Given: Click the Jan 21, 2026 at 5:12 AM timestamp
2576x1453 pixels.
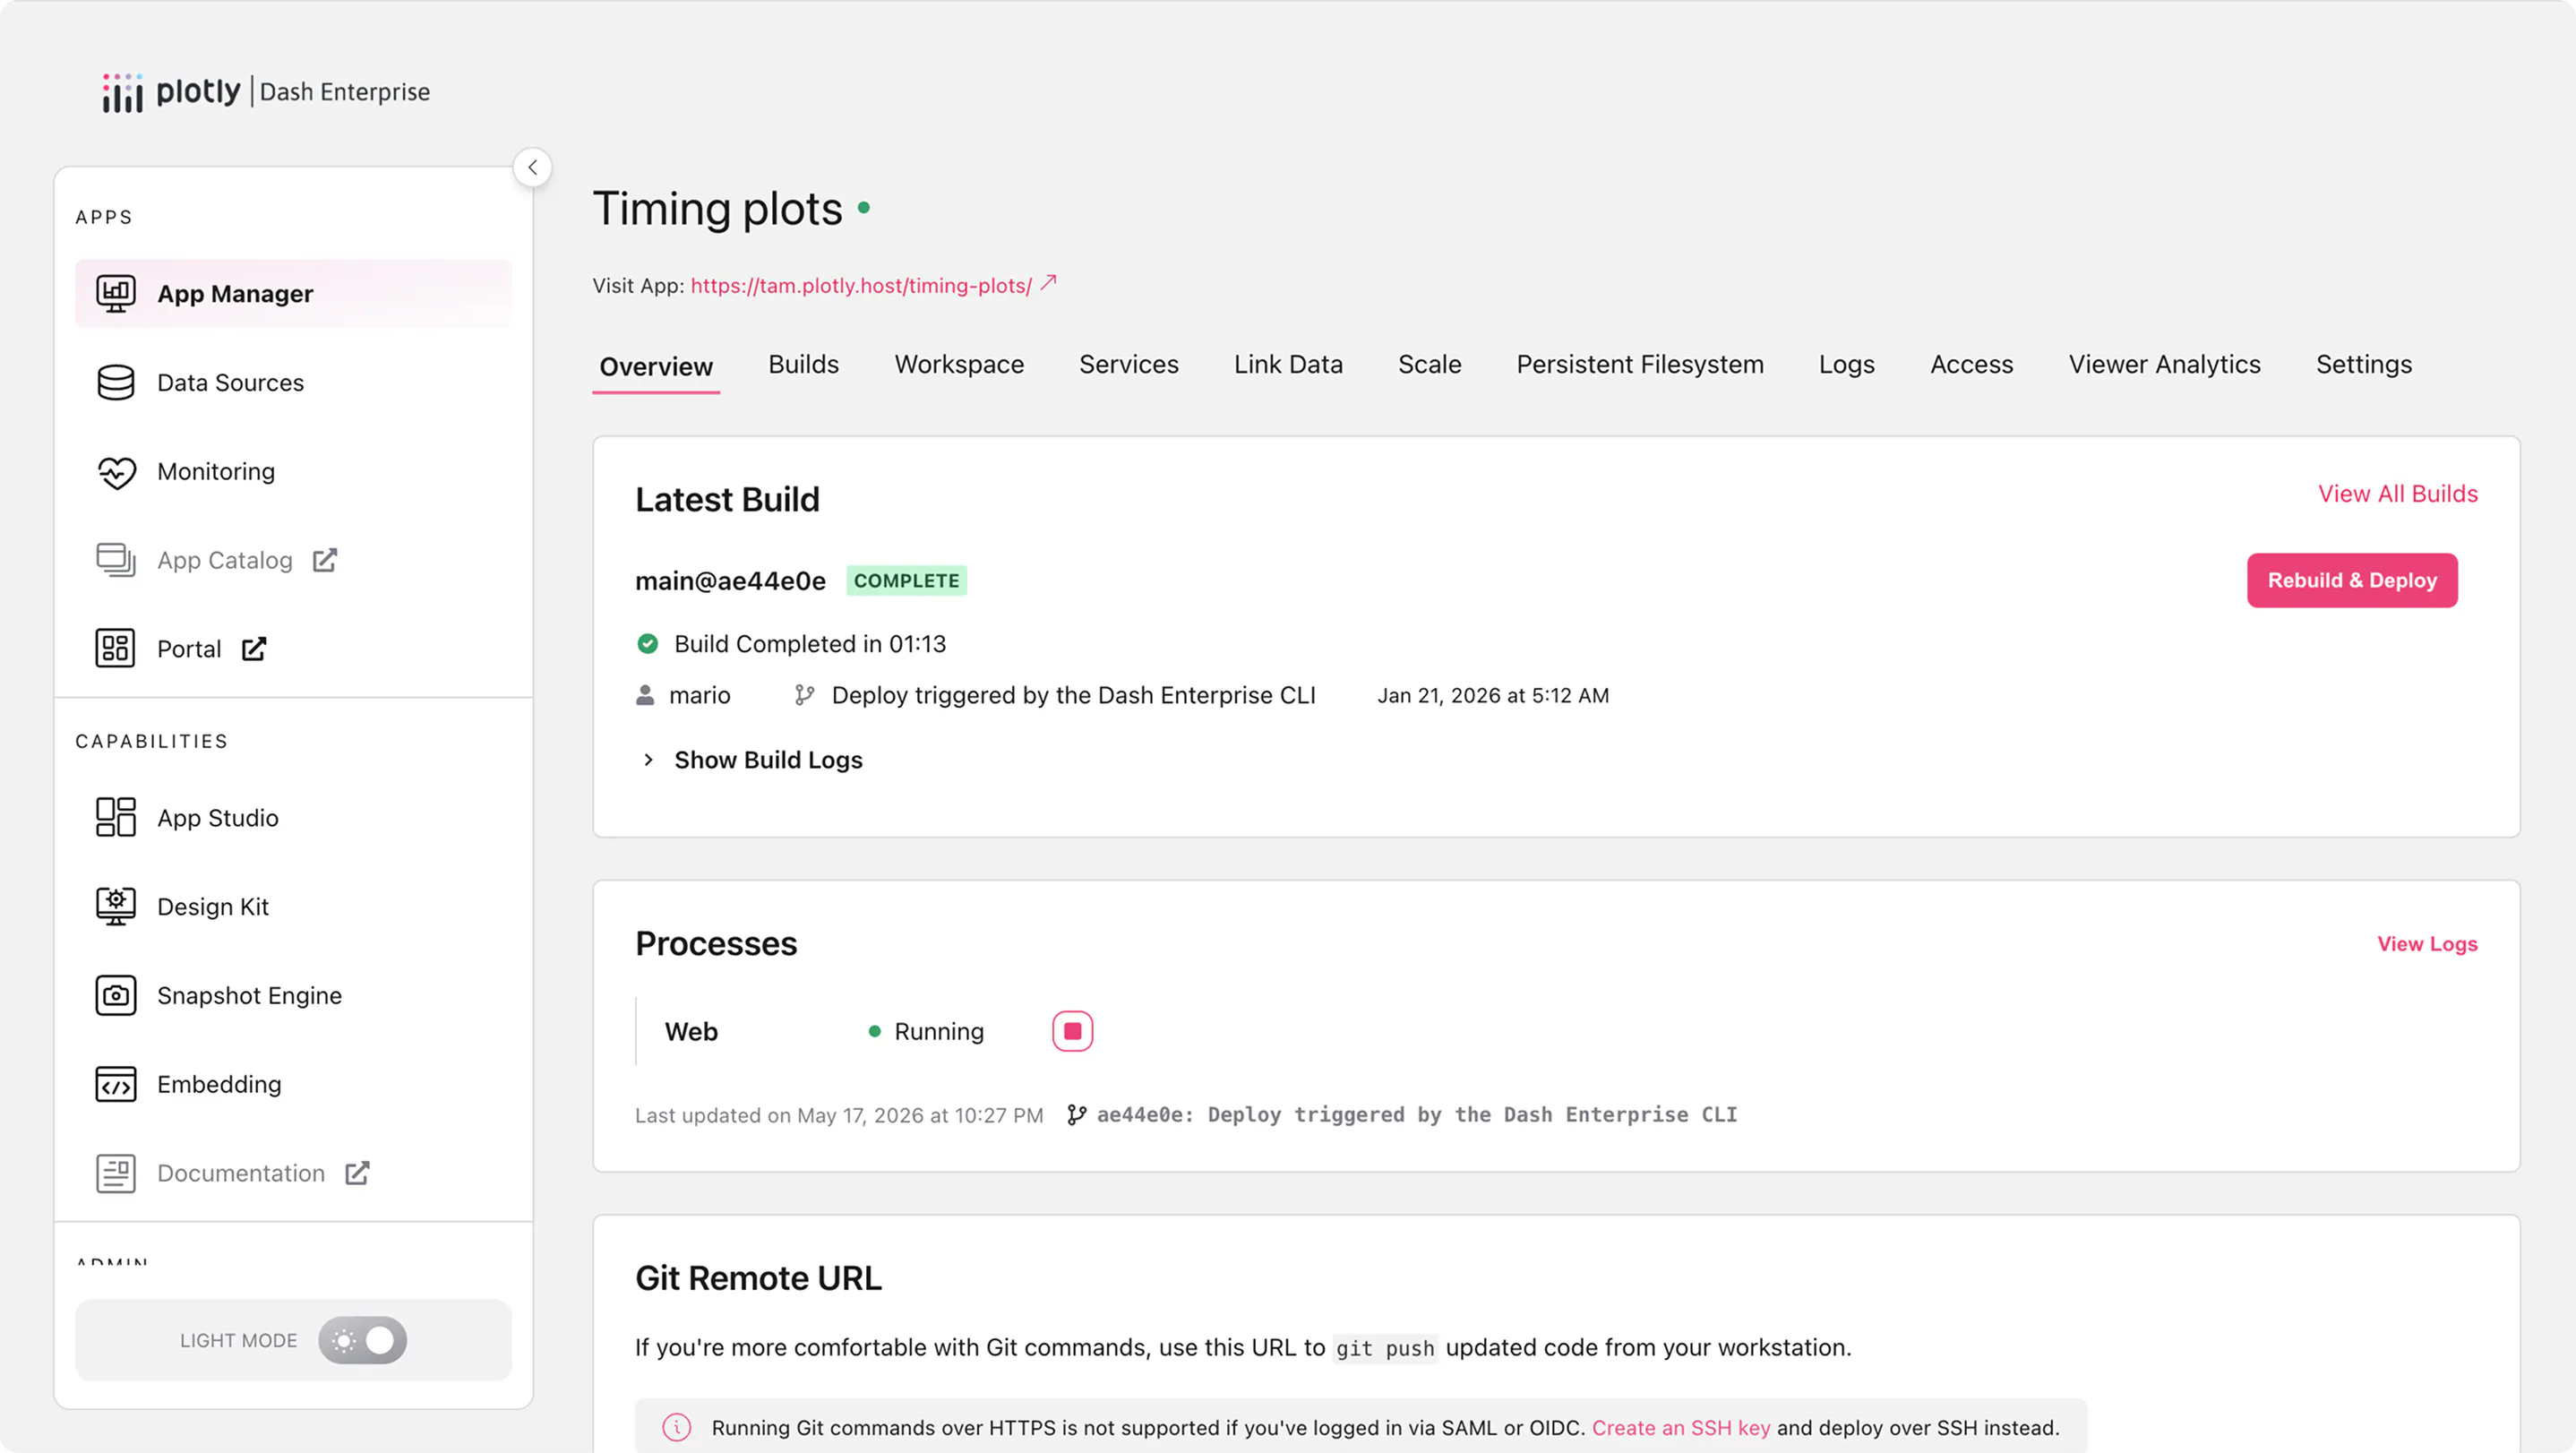Looking at the screenshot, I should 1493,695.
